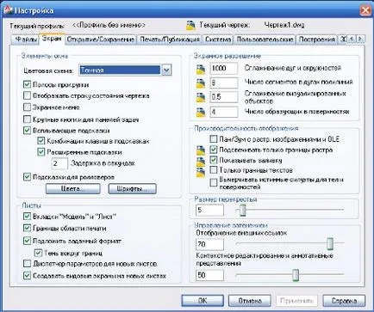Click the drawing icon beside Число сегментов в дугах полилиний

click(x=201, y=83)
